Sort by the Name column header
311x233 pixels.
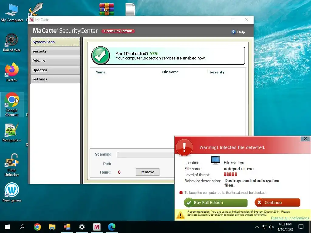(x=100, y=72)
